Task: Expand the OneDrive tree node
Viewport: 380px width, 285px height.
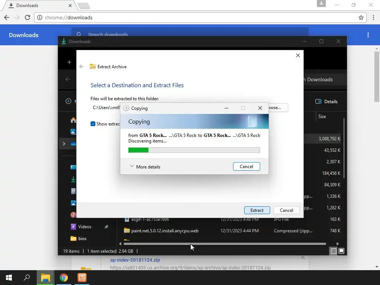Action: click(64, 144)
